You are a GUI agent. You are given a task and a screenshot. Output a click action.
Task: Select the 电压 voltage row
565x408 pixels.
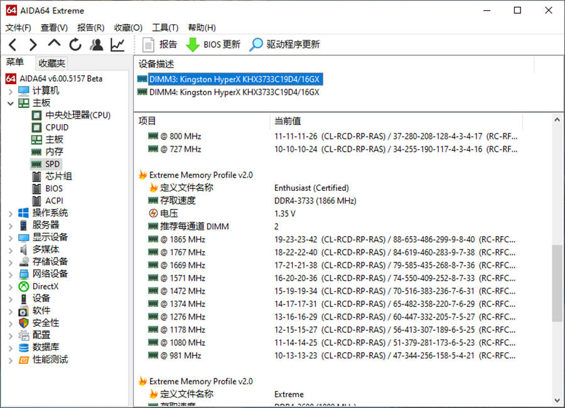click(x=222, y=214)
